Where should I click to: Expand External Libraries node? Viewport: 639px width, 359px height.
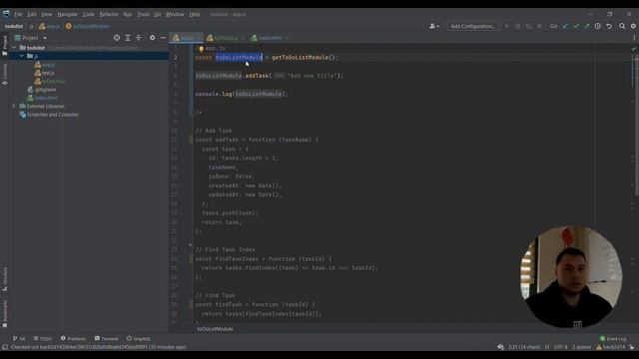point(13,106)
